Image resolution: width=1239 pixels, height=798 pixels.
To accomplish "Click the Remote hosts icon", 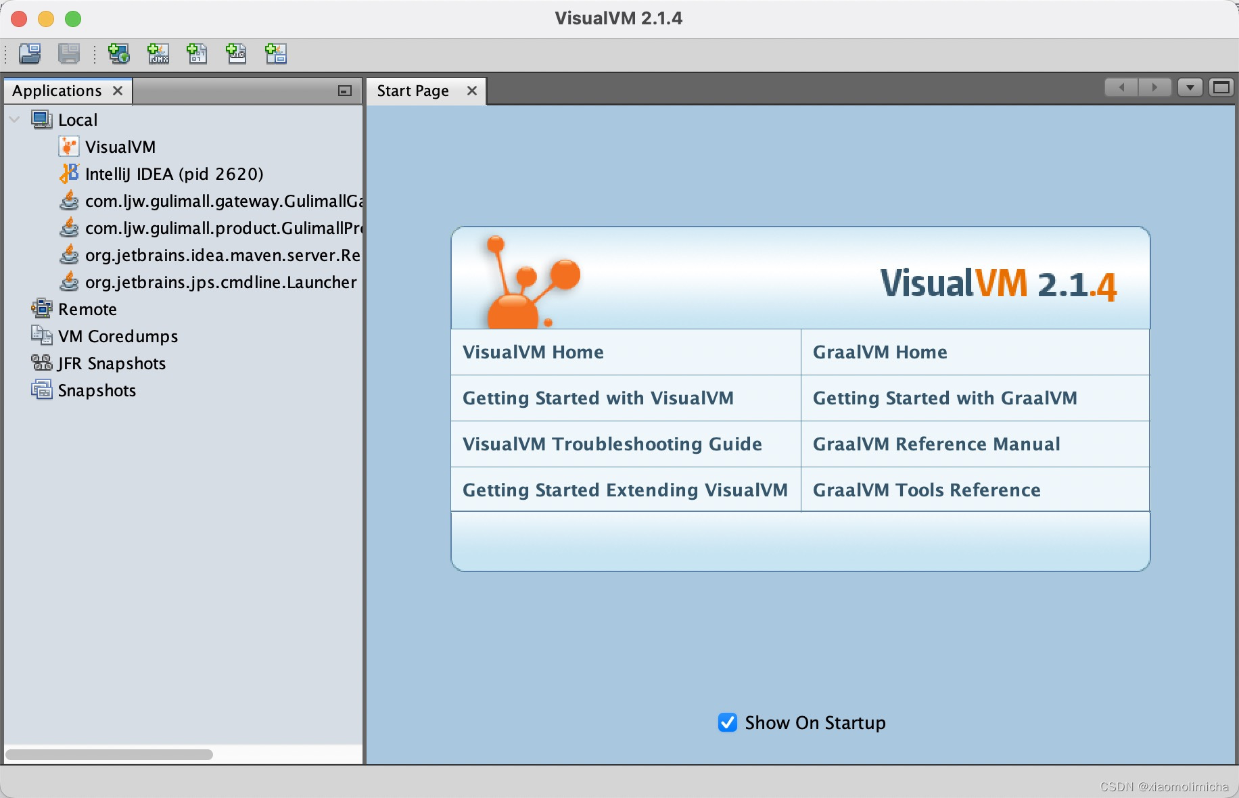I will 42,309.
